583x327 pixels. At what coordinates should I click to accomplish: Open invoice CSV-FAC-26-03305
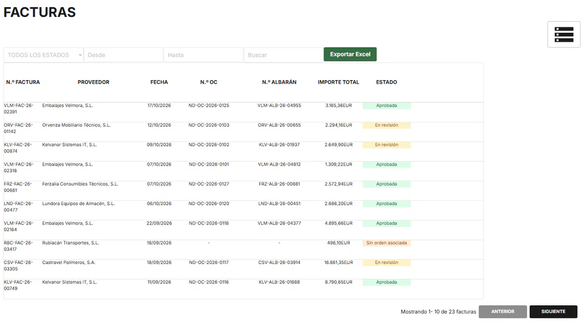click(x=18, y=266)
